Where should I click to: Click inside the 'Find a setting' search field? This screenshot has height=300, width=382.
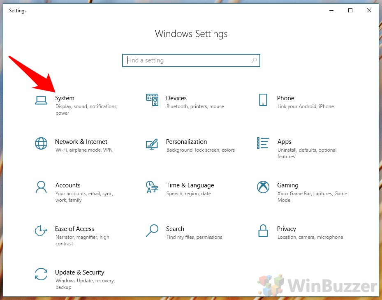click(x=185, y=60)
